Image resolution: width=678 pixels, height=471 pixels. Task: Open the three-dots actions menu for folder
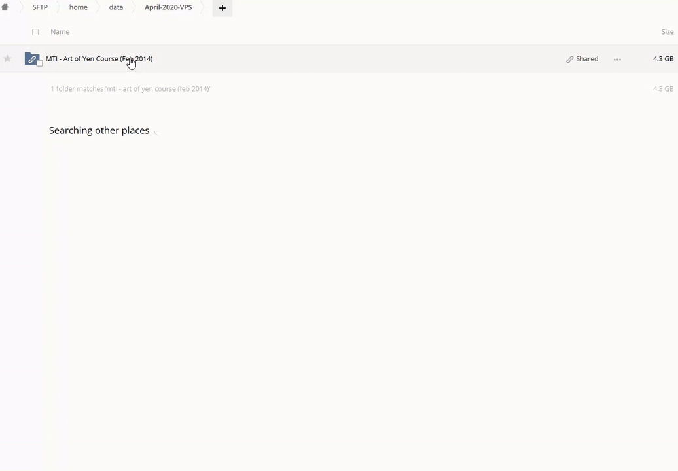pos(616,59)
